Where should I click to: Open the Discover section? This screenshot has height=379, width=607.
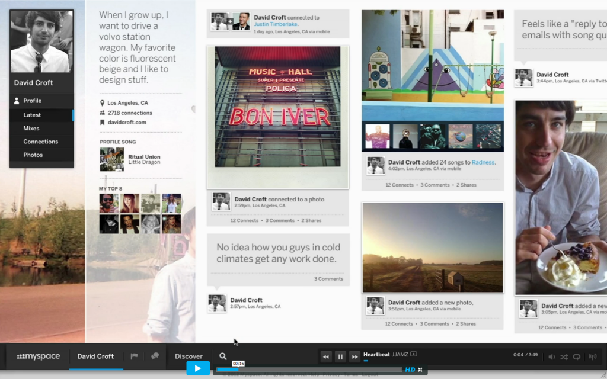click(189, 356)
